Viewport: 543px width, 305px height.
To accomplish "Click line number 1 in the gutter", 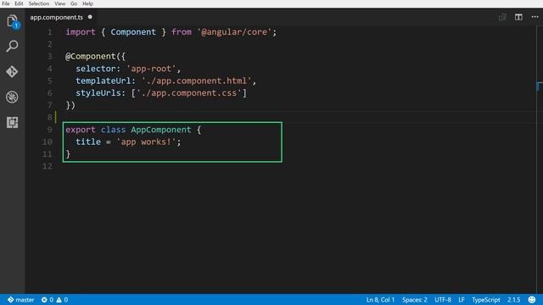I will pyautogui.click(x=50, y=32).
